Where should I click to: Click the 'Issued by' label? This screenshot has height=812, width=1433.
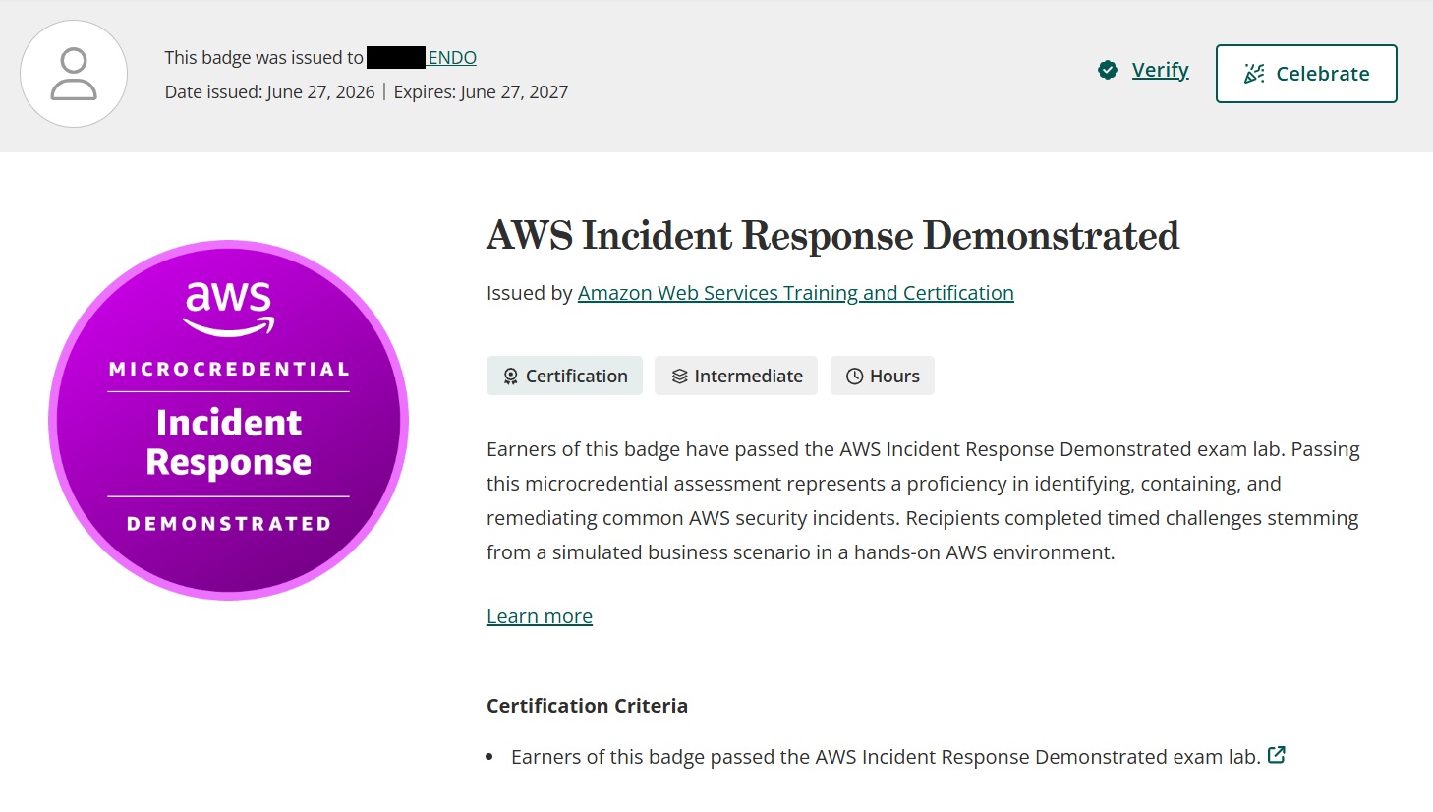tap(529, 293)
